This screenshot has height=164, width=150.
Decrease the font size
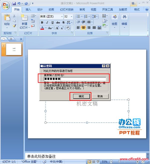tap(62, 28)
